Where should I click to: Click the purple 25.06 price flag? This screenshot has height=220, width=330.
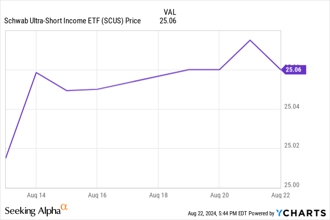point(295,70)
